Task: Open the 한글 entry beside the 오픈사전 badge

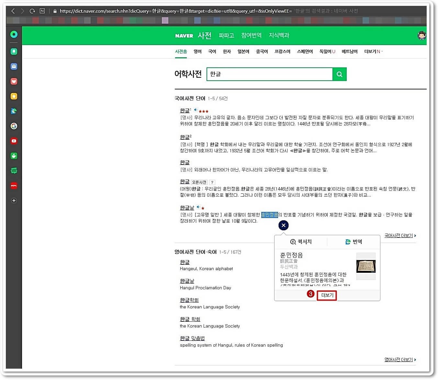Action: click(x=185, y=182)
